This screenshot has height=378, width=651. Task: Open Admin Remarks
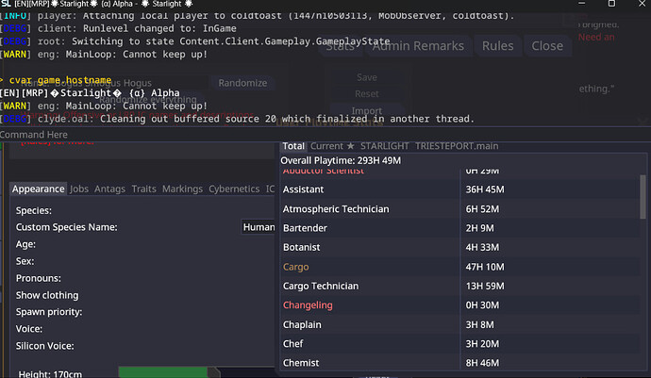click(x=418, y=45)
